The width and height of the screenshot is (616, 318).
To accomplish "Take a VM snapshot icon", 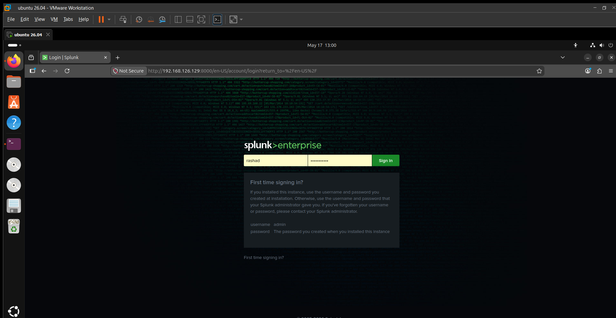I will click(139, 20).
